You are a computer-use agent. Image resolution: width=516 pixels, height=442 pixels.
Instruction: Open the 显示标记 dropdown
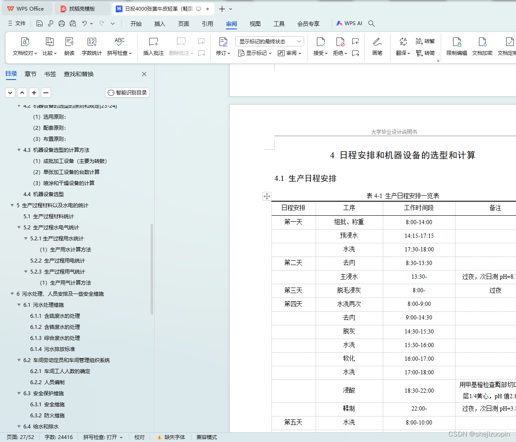tap(254, 53)
